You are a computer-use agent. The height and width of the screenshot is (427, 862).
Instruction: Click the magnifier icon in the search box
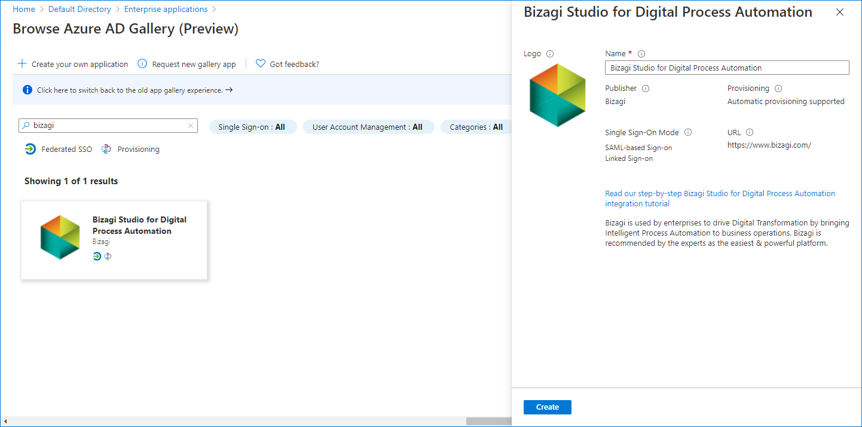click(x=26, y=126)
